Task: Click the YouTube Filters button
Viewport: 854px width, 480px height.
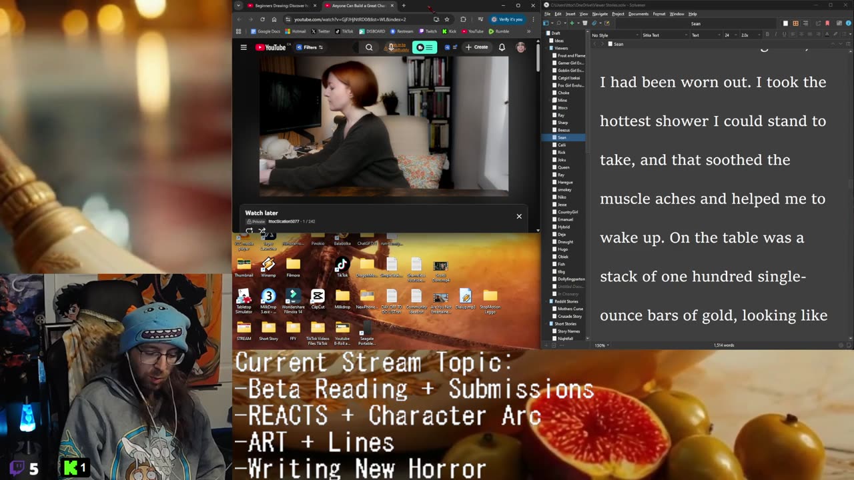Action: pos(310,47)
